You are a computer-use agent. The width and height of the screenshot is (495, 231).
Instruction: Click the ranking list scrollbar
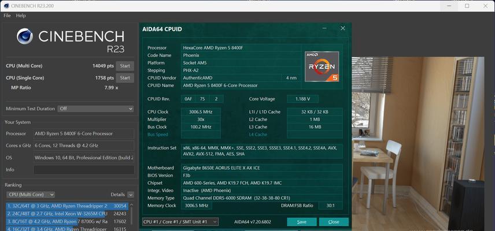pos(132,217)
